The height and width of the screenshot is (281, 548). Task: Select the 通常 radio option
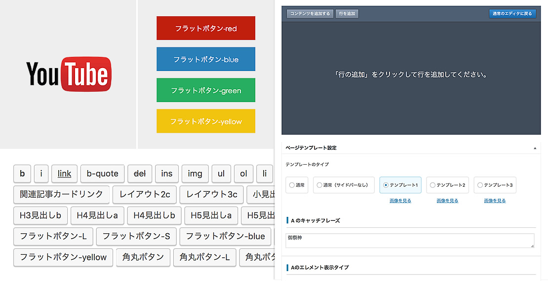297,185
